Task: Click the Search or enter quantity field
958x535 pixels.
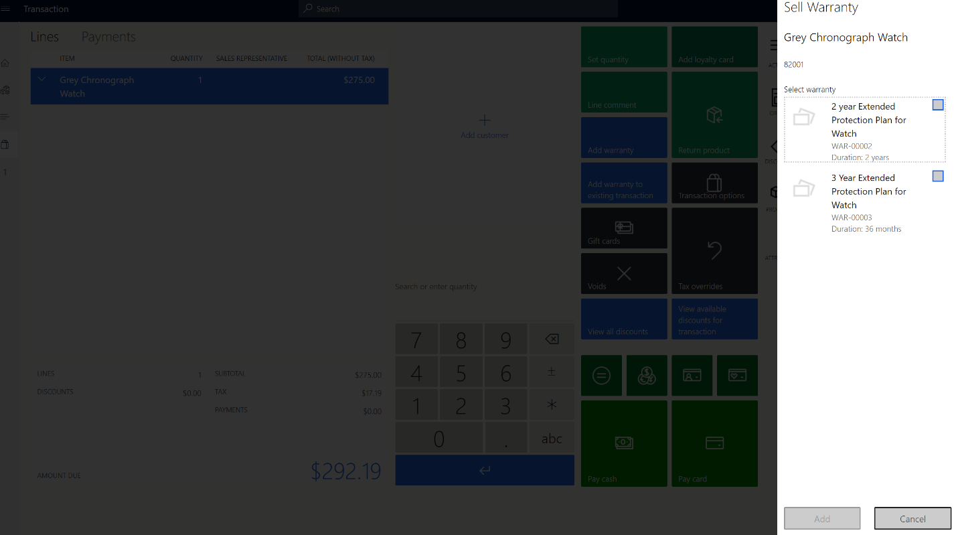Action: click(485, 287)
